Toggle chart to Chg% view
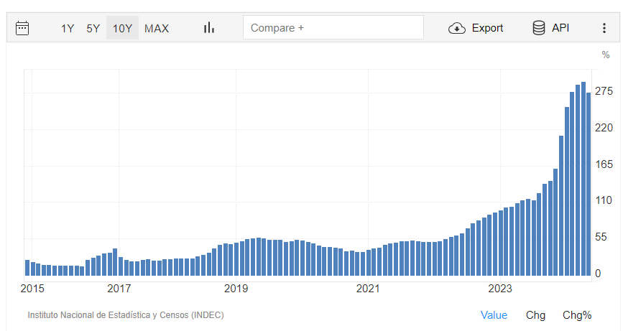 point(577,315)
